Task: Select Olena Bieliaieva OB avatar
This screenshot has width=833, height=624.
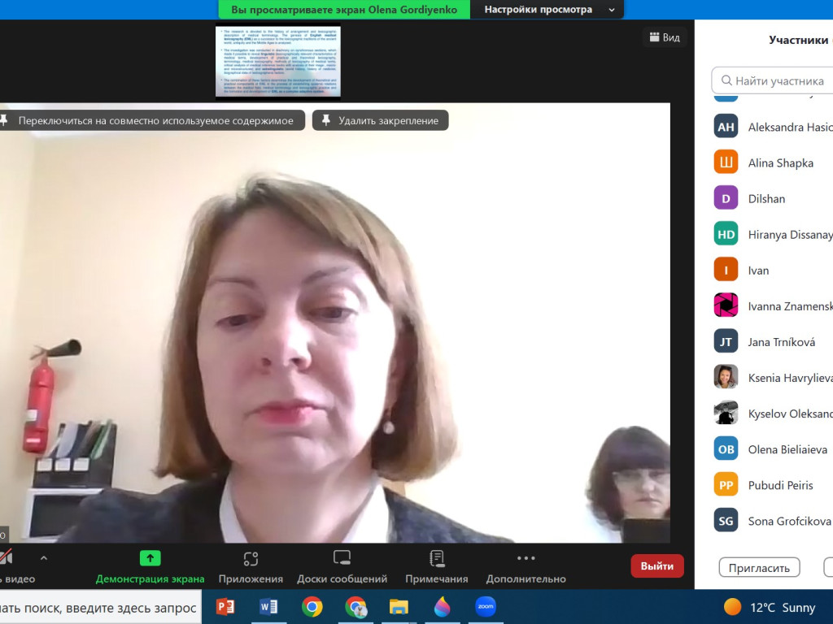Action: click(x=726, y=448)
